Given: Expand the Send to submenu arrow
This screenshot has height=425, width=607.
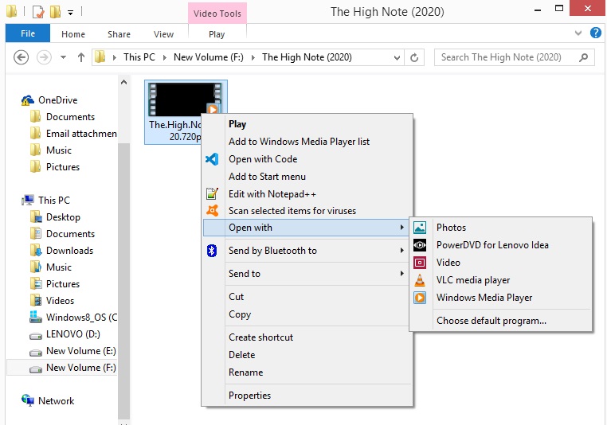Looking at the screenshot, I should 401,274.
